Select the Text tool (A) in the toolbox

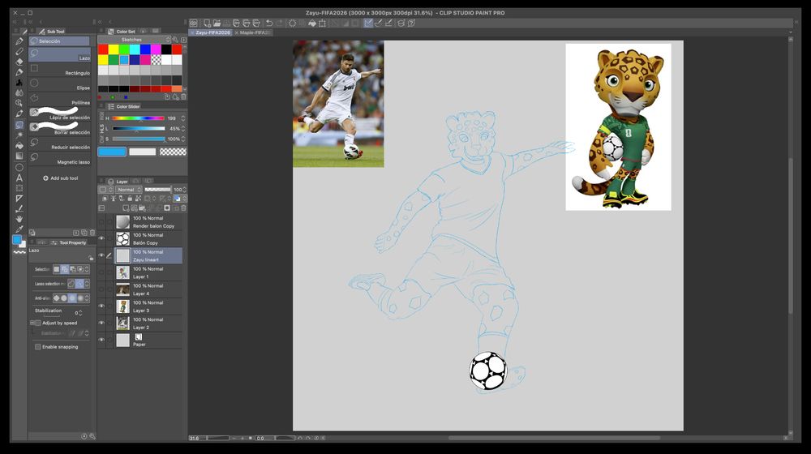(x=19, y=178)
